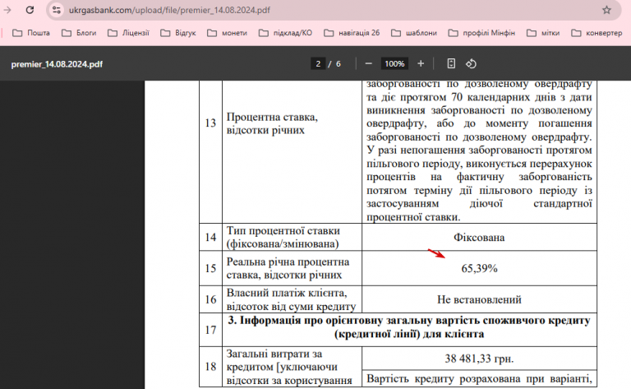Click 'Реальна річна процентна ставка' label
The image size is (631, 389).
pyautogui.click(x=288, y=269)
